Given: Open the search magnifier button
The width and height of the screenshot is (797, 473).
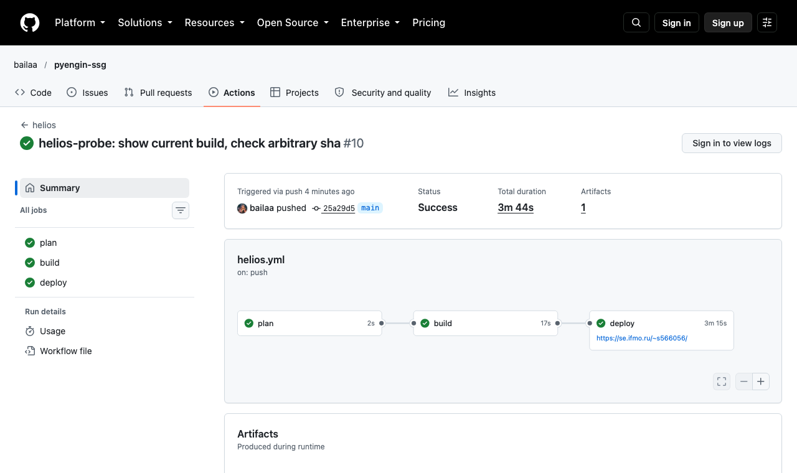Looking at the screenshot, I should pos(636,22).
